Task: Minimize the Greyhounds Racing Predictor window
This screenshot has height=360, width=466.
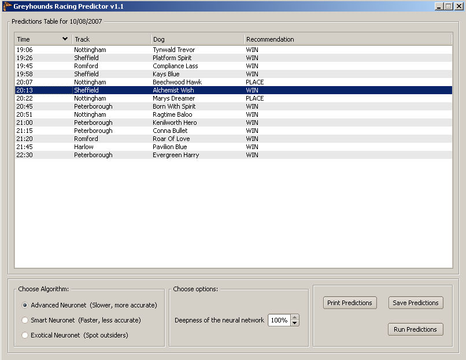Action: (439, 6)
